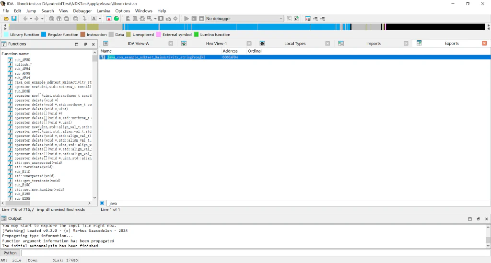Click the first 'C' pseudocode toolbar icon
The width and height of the screenshot is (491, 263).
pos(289,19)
